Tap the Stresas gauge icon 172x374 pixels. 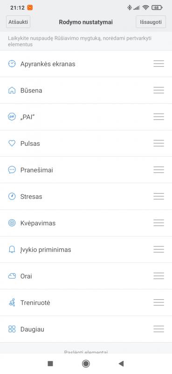pos(12,196)
